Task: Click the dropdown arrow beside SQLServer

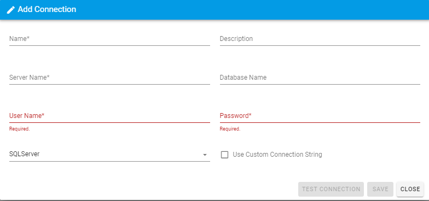Action: pyautogui.click(x=205, y=155)
